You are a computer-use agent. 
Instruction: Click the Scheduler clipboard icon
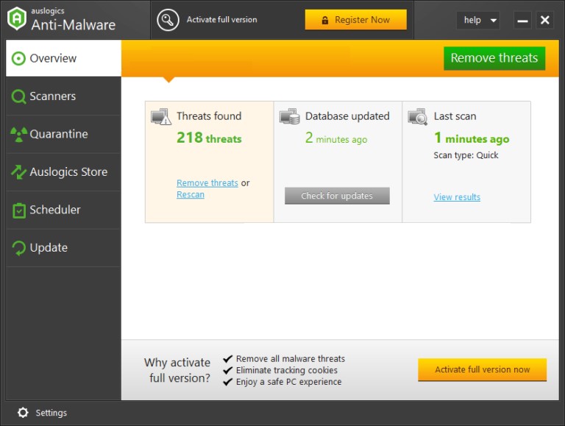tap(18, 210)
